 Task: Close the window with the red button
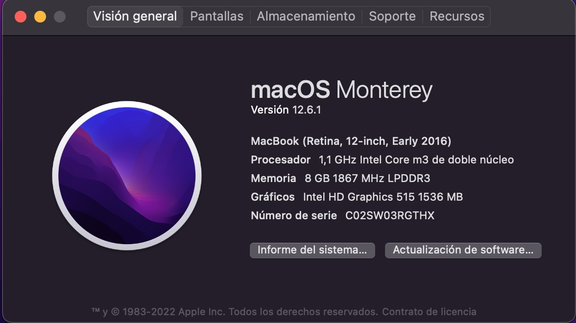(21, 17)
